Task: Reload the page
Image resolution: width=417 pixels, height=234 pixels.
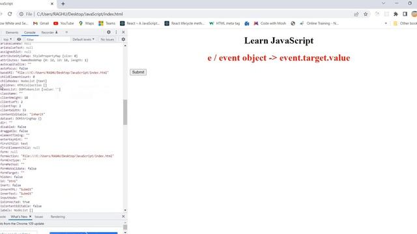Action: (10, 14)
